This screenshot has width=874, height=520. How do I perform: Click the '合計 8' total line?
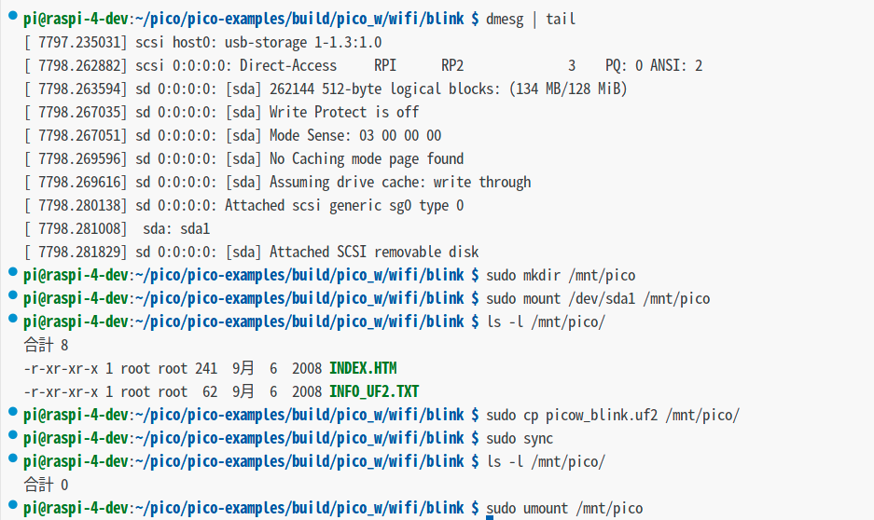tap(47, 345)
